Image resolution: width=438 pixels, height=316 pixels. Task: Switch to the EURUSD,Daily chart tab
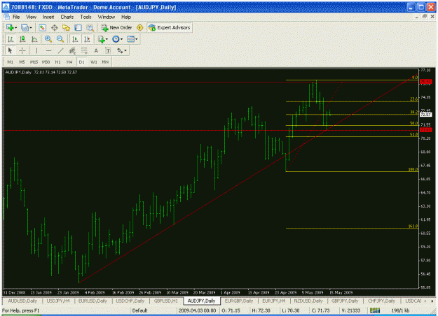tap(93, 301)
